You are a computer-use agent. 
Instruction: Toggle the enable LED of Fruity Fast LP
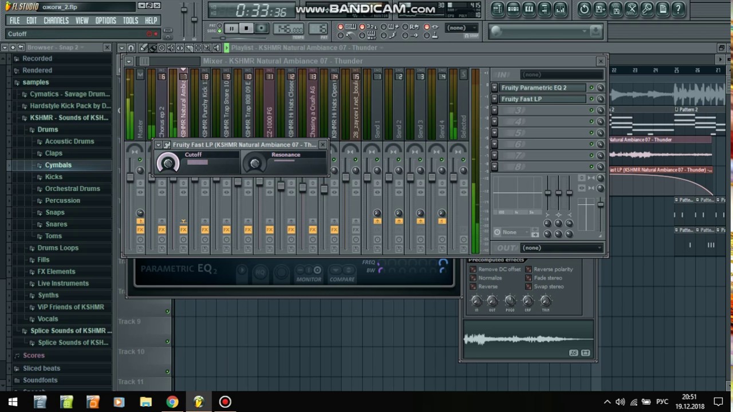click(x=592, y=99)
